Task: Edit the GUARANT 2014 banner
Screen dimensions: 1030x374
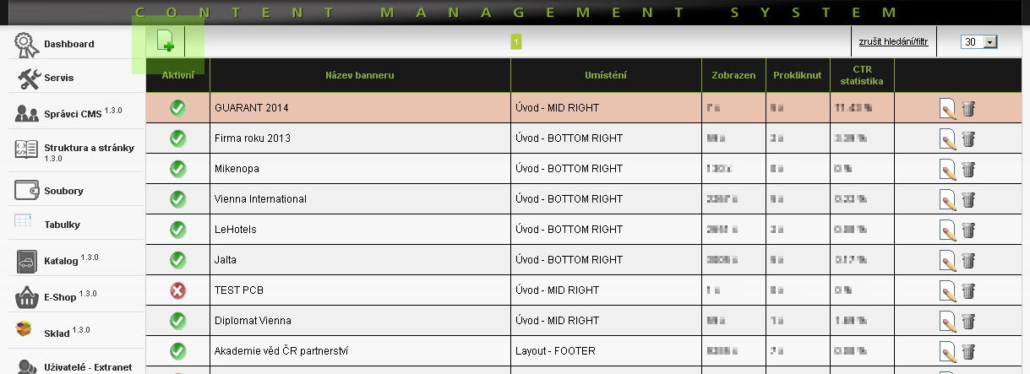Action: (x=948, y=108)
